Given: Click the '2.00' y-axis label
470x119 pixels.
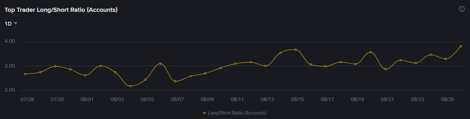Looking at the screenshot, I should (10, 90).
